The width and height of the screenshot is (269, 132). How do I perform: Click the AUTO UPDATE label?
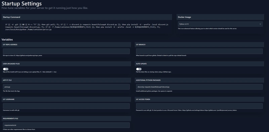click(x=141, y=63)
